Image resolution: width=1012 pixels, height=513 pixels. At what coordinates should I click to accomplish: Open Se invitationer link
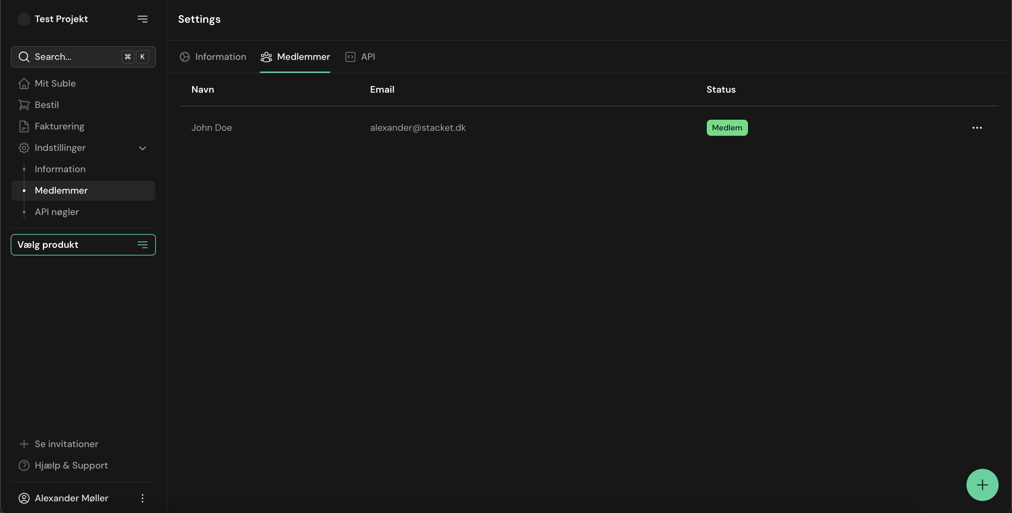point(66,444)
